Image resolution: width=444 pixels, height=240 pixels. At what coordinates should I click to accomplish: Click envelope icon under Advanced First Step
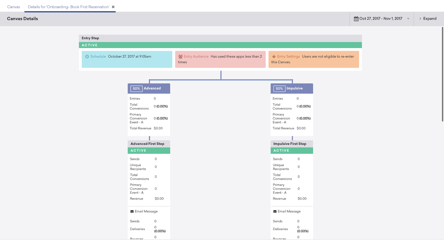click(132, 211)
